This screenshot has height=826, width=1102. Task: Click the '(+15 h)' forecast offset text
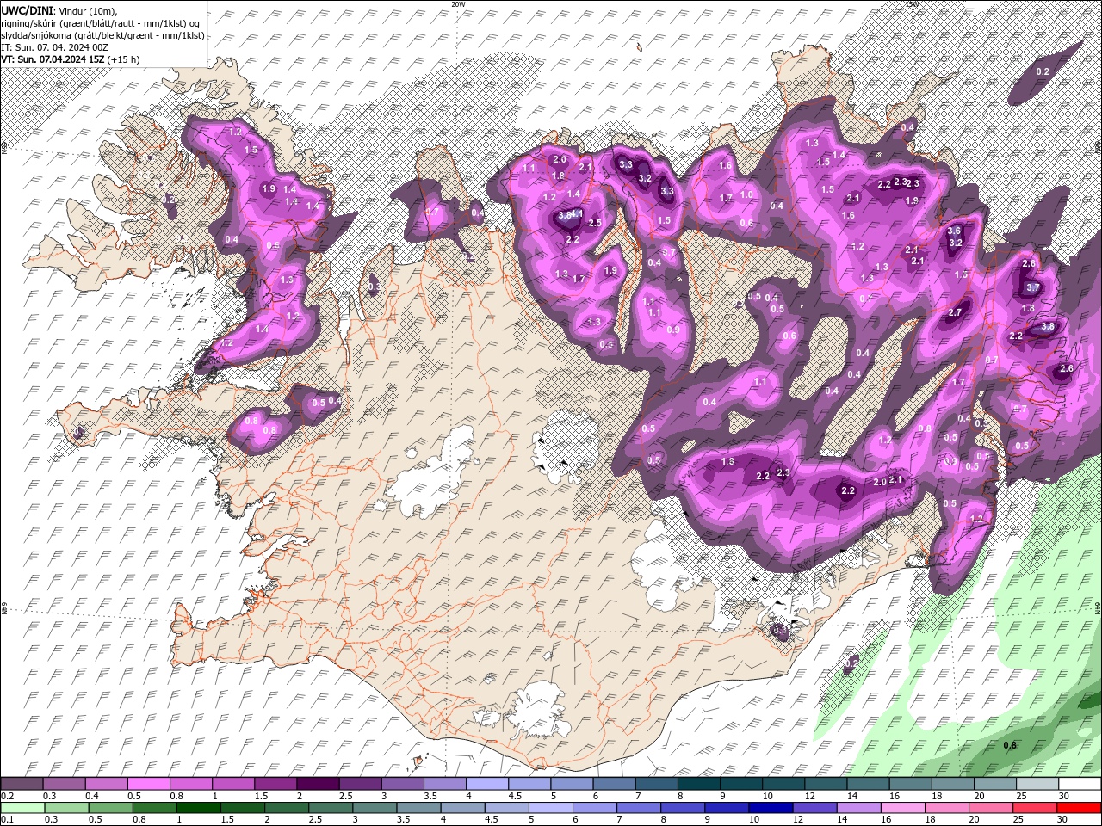point(124,59)
